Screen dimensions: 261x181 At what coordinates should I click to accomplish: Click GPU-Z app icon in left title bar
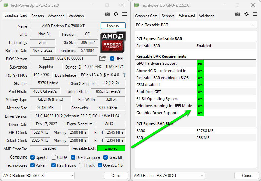6,5
